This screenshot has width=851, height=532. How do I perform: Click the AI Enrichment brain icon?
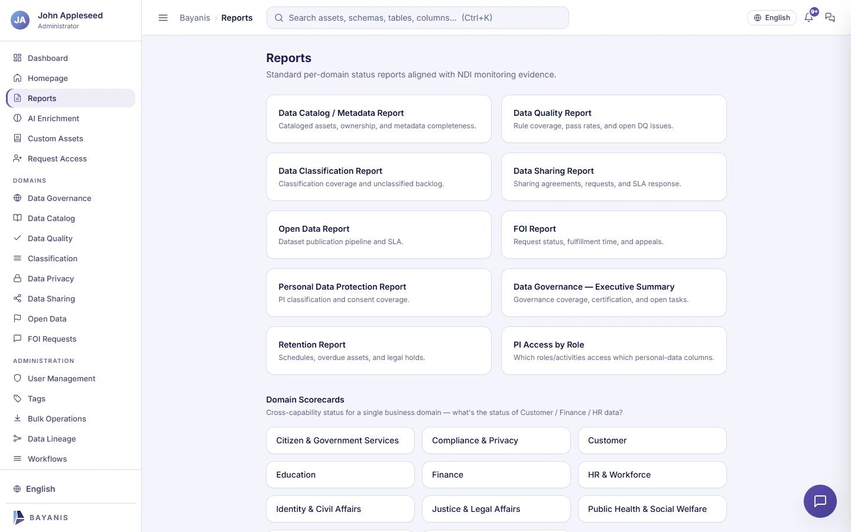click(x=17, y=118)
